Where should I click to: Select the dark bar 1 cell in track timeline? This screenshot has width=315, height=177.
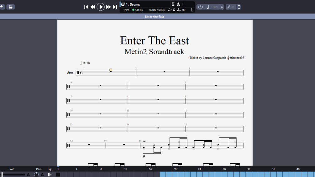(x=58, y=174)
